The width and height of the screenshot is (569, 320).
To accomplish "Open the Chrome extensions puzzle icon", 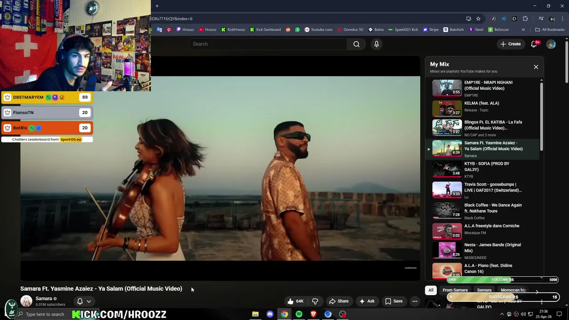I will click(x=525, y=19).
